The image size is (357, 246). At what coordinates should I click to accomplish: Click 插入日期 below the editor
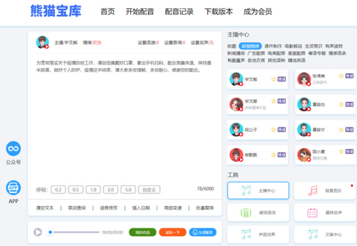tap(141, 208)
